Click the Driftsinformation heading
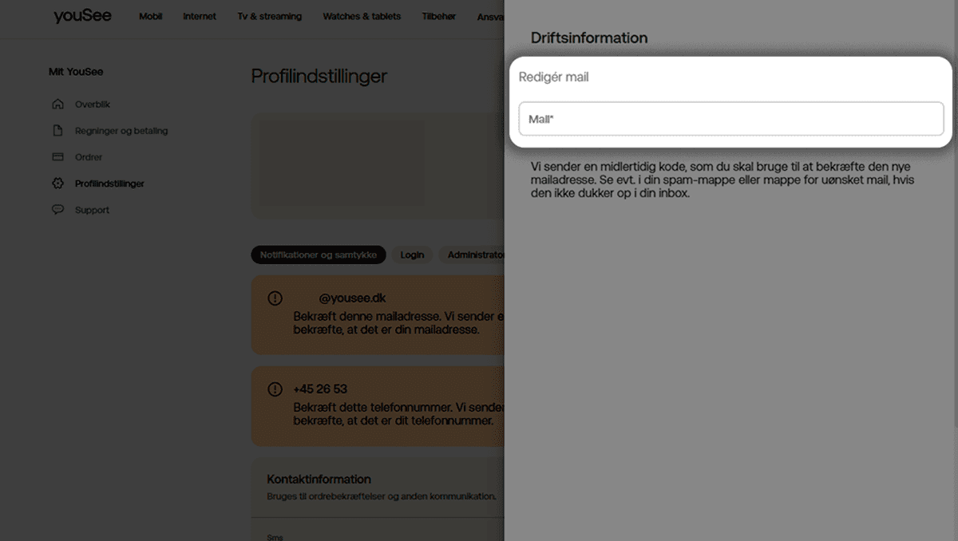The image size is (958, 541). [x=589, y=38]
